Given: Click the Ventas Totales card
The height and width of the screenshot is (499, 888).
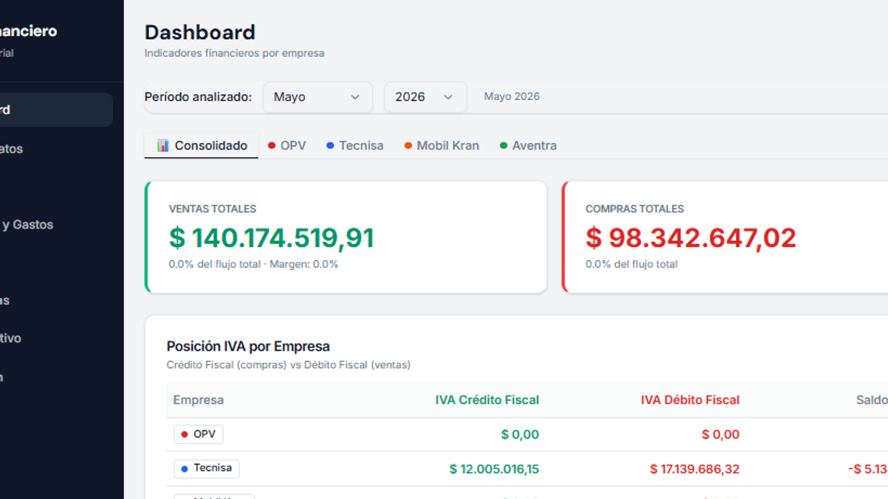Looking at the screenshot, I should (x=345, y=237).
